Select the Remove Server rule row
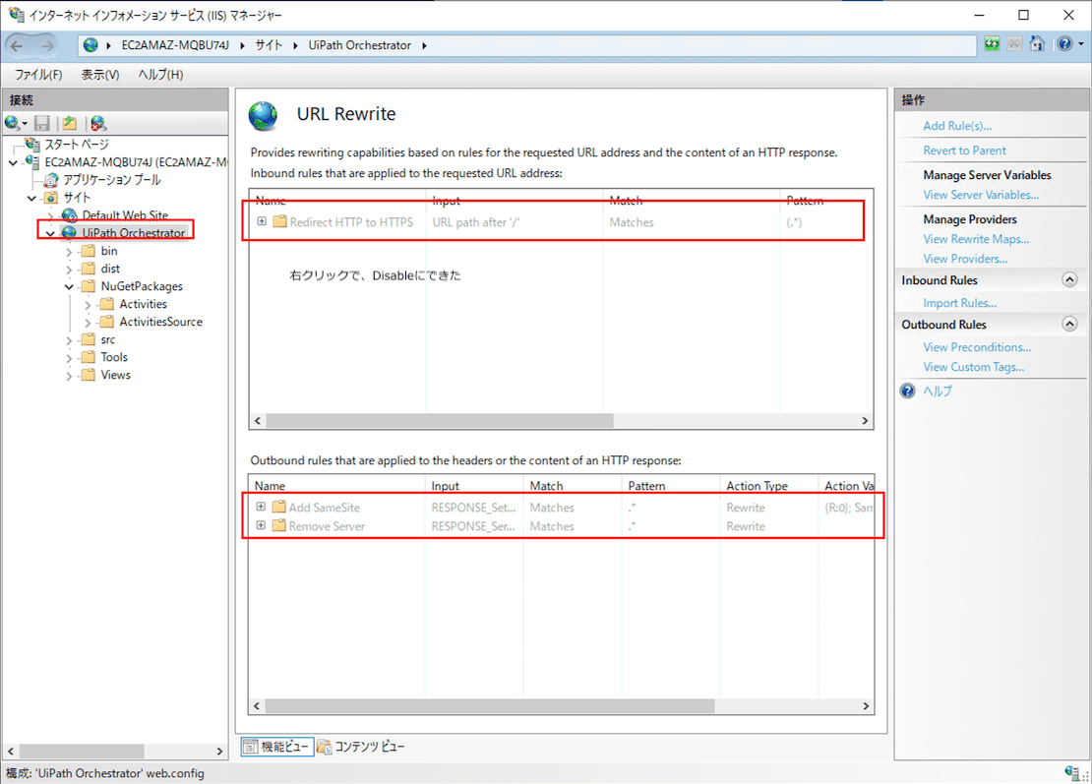 (561, 525)
